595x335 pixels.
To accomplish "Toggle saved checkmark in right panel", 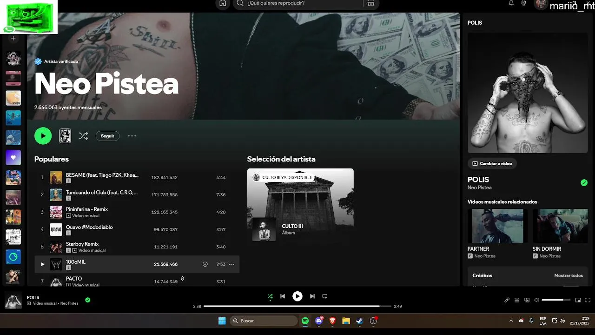I will (x=584, y=183).
